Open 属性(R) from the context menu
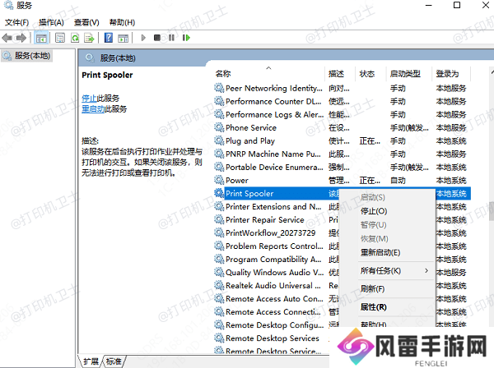 [x=373, y=307]
